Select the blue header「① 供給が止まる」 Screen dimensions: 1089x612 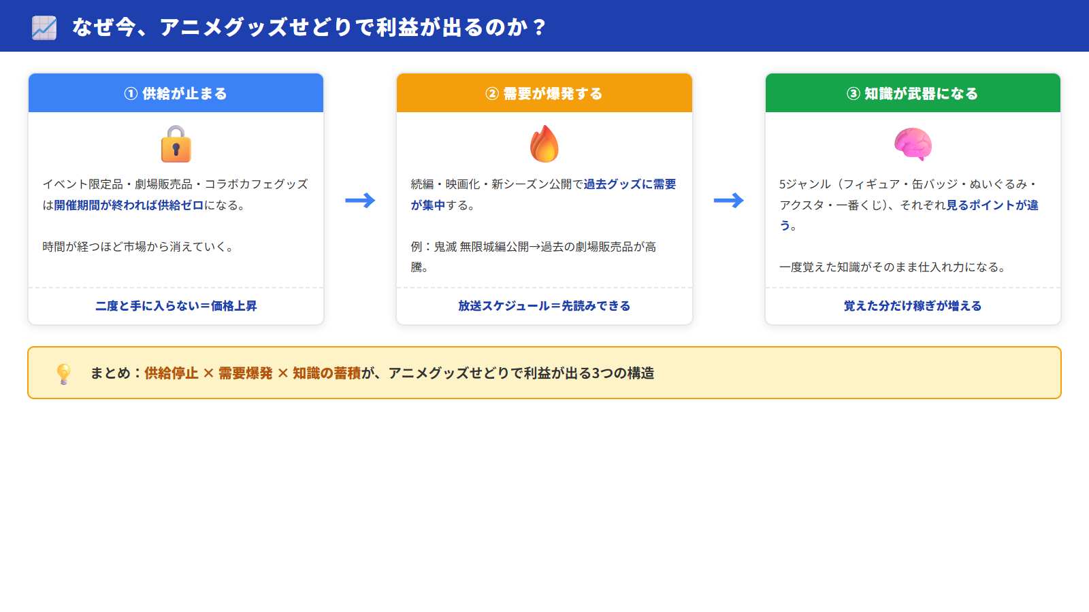pyautogui.click(x=176, y=93)
